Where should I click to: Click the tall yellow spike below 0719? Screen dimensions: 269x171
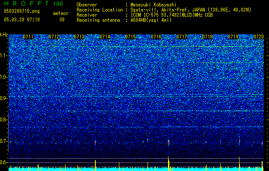[x=239, y=164]
